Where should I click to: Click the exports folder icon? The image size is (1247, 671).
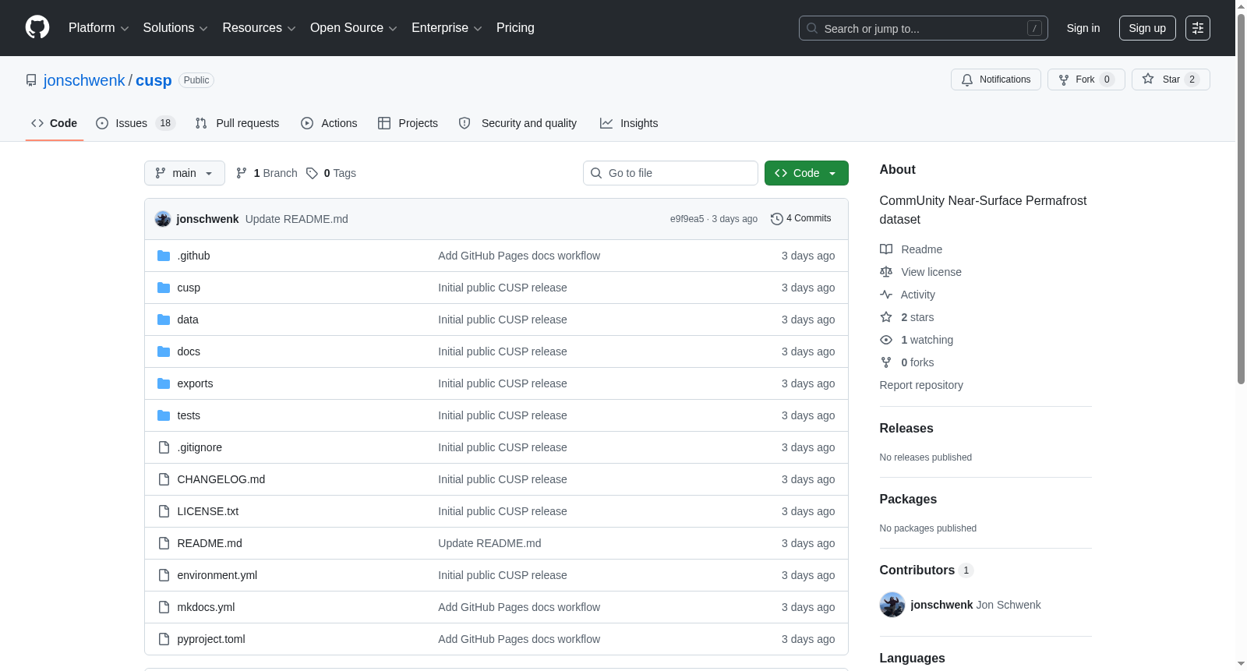pos(164,383)
